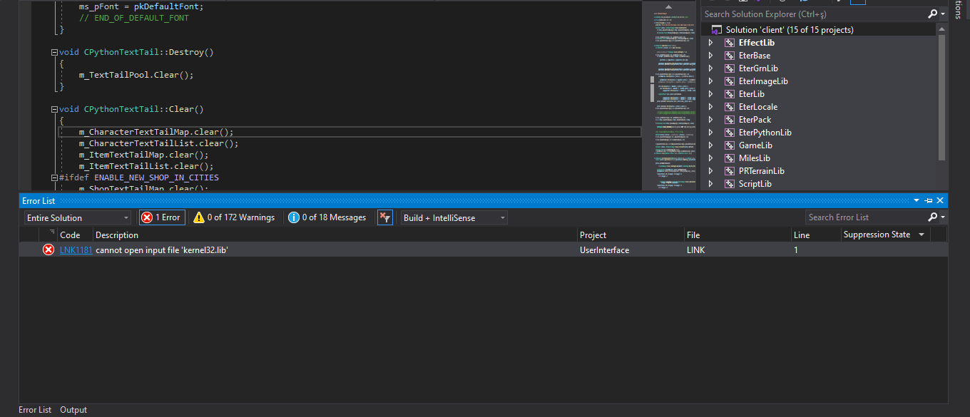Screen dimensions: 970x417
Task: Switch to the Output tab
Action: (73, 410)
